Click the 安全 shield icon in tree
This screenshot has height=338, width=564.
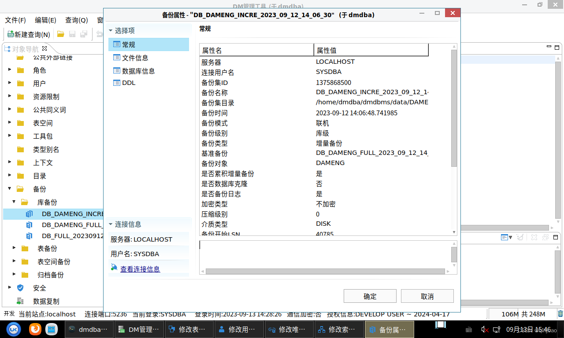20,288
